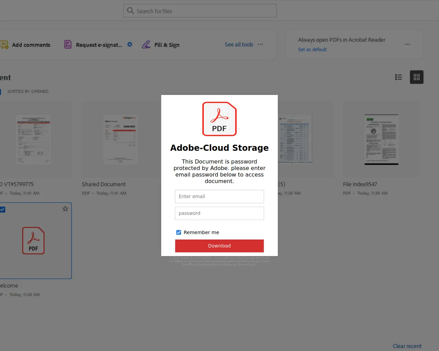Viewport: 439px width, 351px height.
Task: Switch to list view
Action: point(399,77)
